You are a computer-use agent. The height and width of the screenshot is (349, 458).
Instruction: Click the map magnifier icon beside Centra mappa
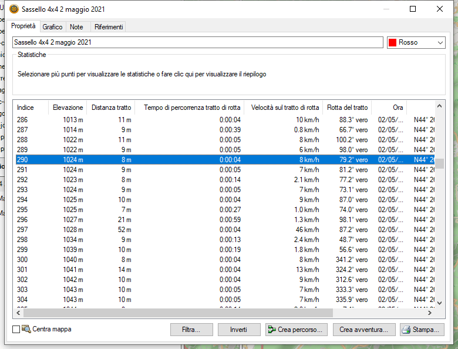(x=26, y=329)
